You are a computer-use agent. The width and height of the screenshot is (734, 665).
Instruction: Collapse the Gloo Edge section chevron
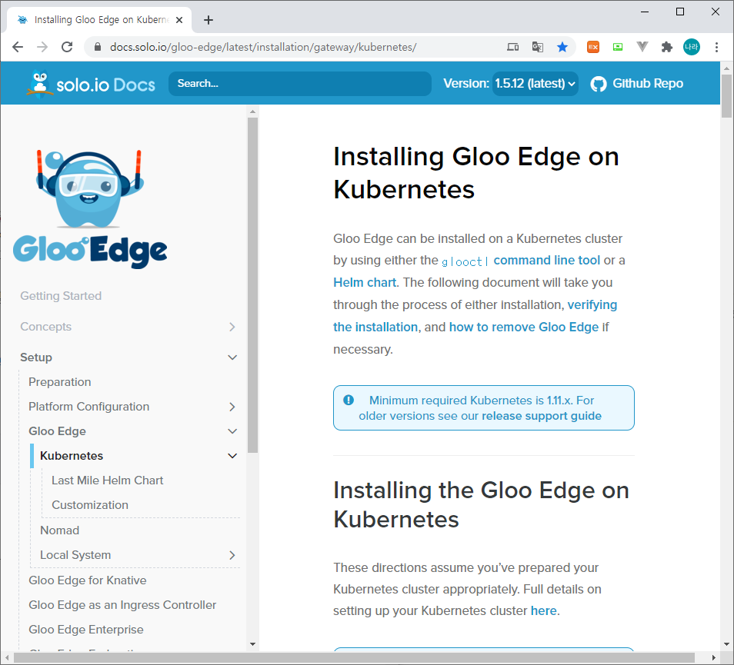232,431
